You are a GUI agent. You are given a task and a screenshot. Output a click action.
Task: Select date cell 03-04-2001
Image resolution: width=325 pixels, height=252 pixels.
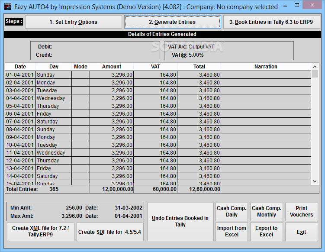[20, 90]
